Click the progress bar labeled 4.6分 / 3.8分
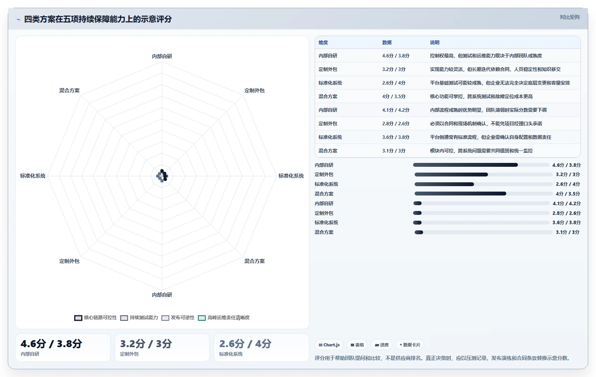The height and width of the screenshot is (377, 596). point(481,165)
